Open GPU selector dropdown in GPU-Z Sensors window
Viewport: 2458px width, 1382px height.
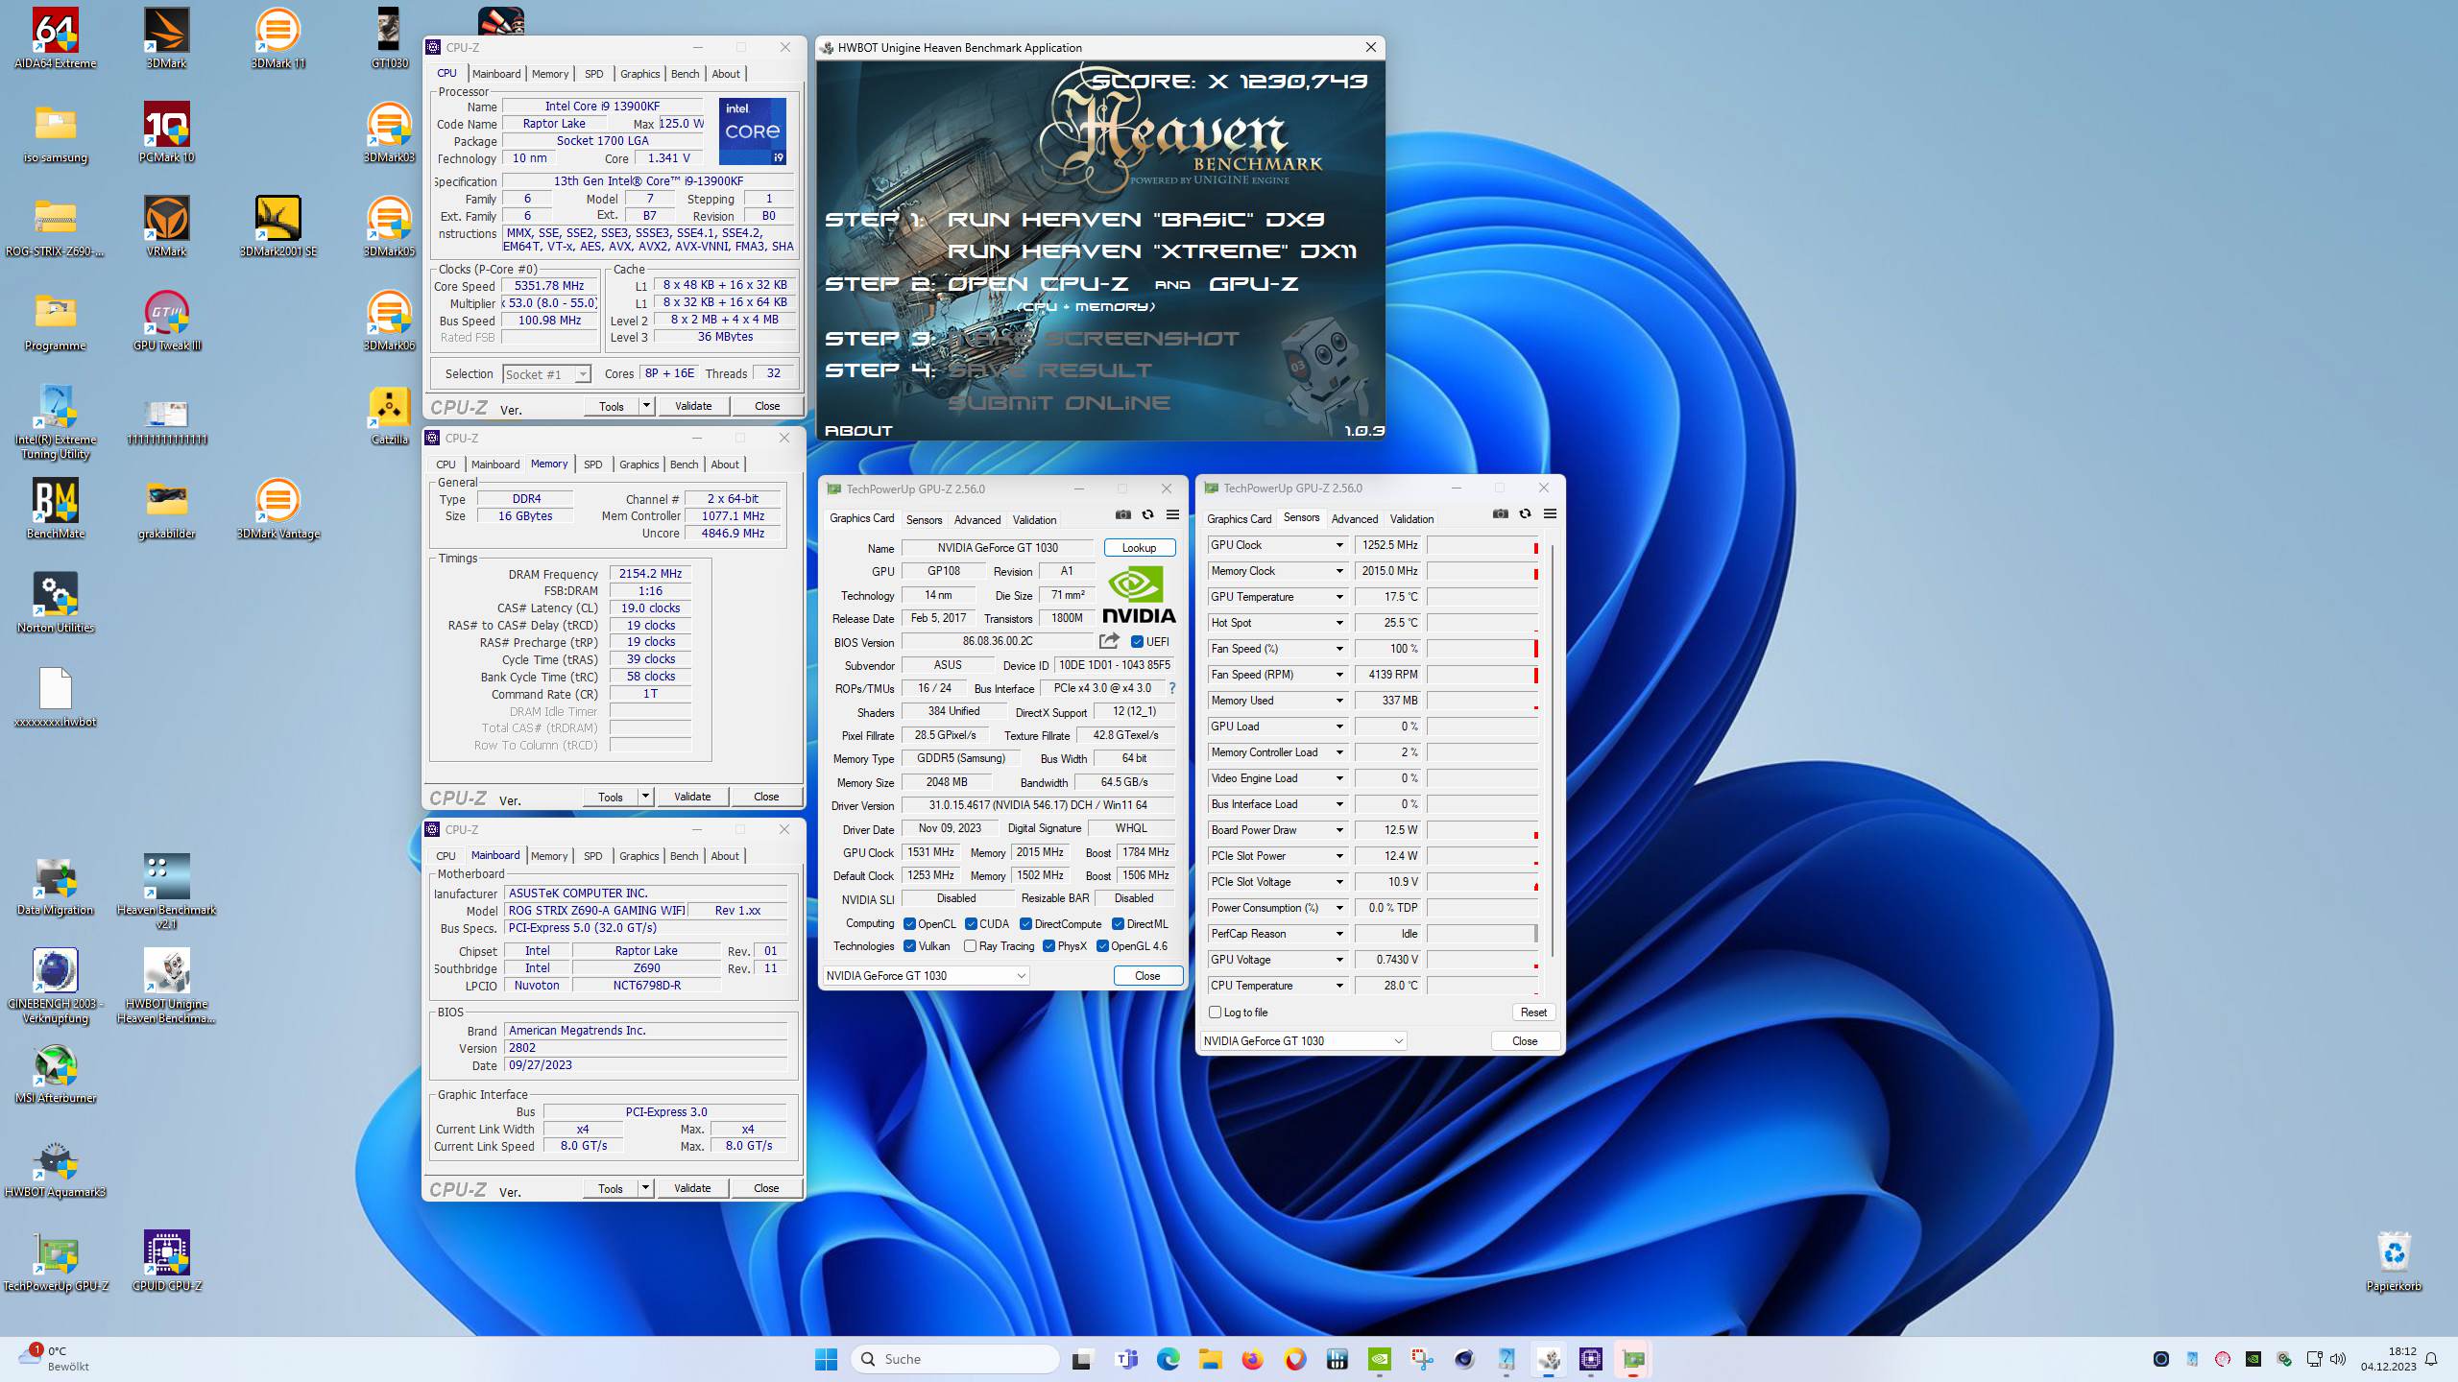1304,1041
